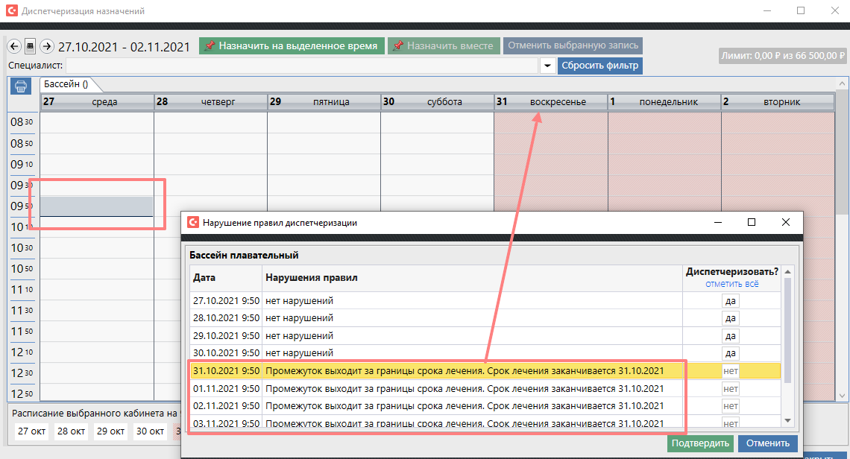Go to next week with forward arrow

(47, 46)
